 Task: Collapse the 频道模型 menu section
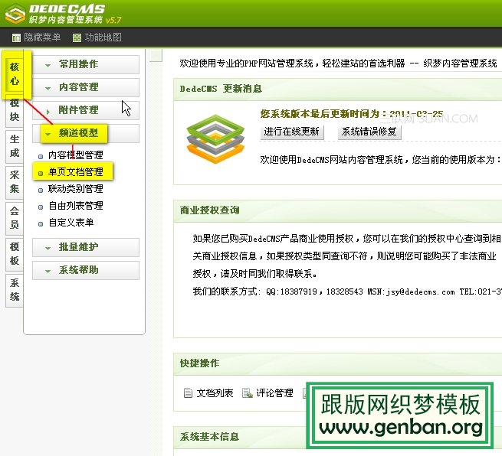click(x=86, y=133)
